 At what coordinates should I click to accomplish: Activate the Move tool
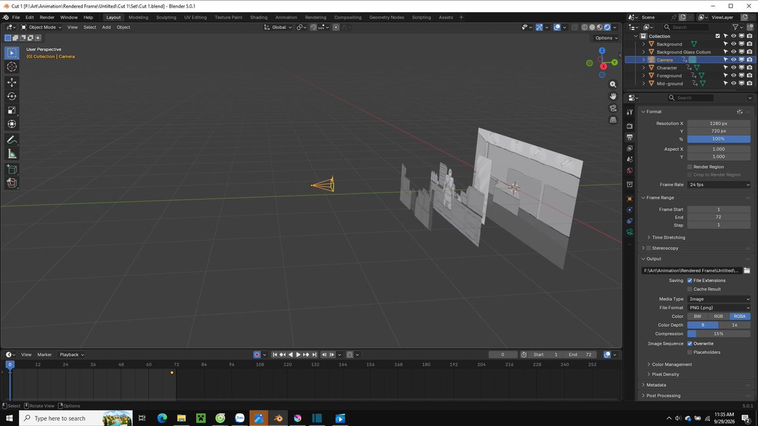pos(12,83)
